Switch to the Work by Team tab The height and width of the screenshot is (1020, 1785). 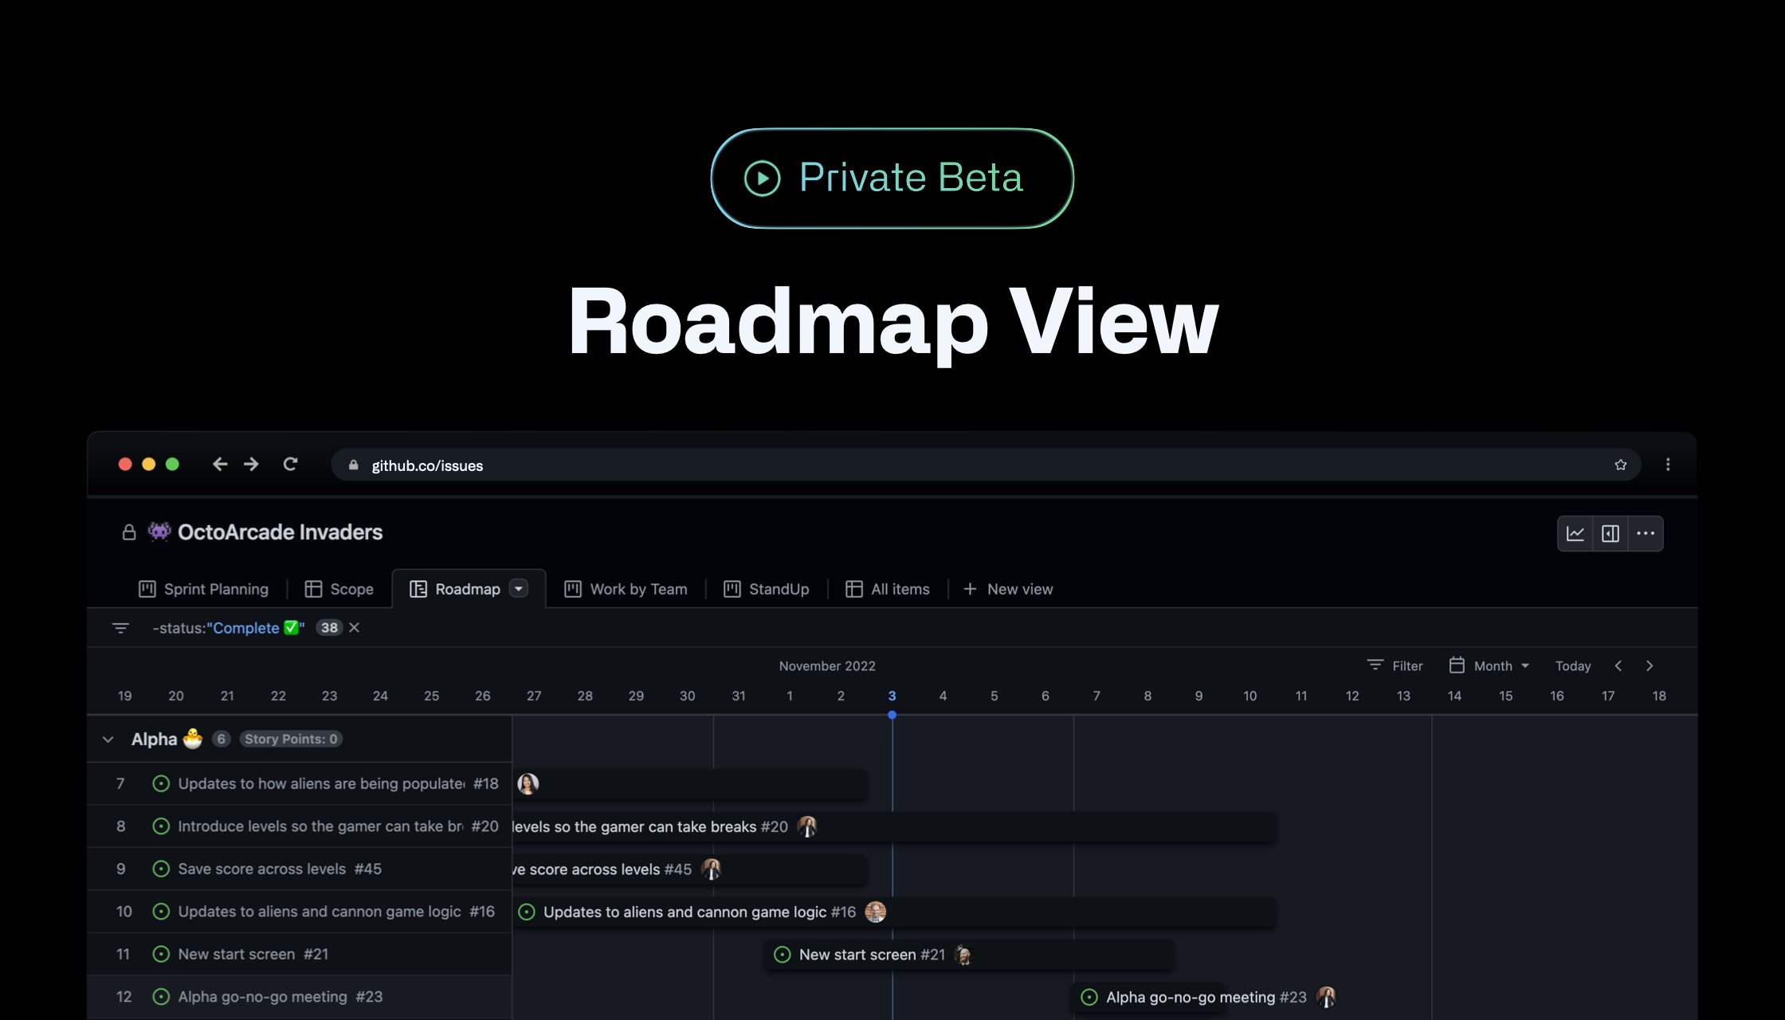pos(637,589)
